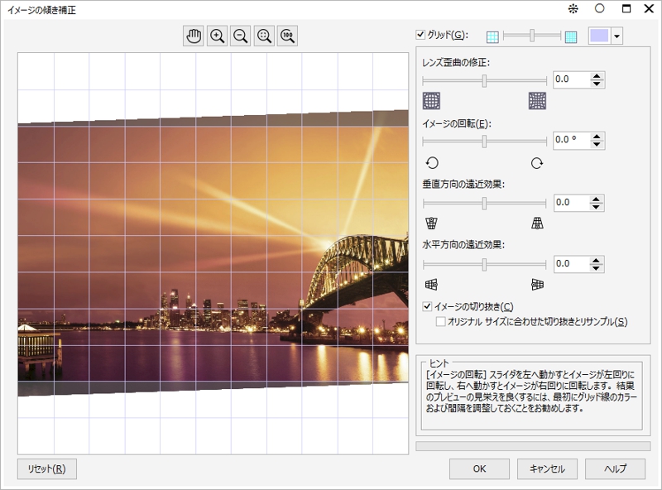The height and width of the screenshot is (490, 662).
Task: Open the grid color dropdown arrow
Action: (616, 36)
